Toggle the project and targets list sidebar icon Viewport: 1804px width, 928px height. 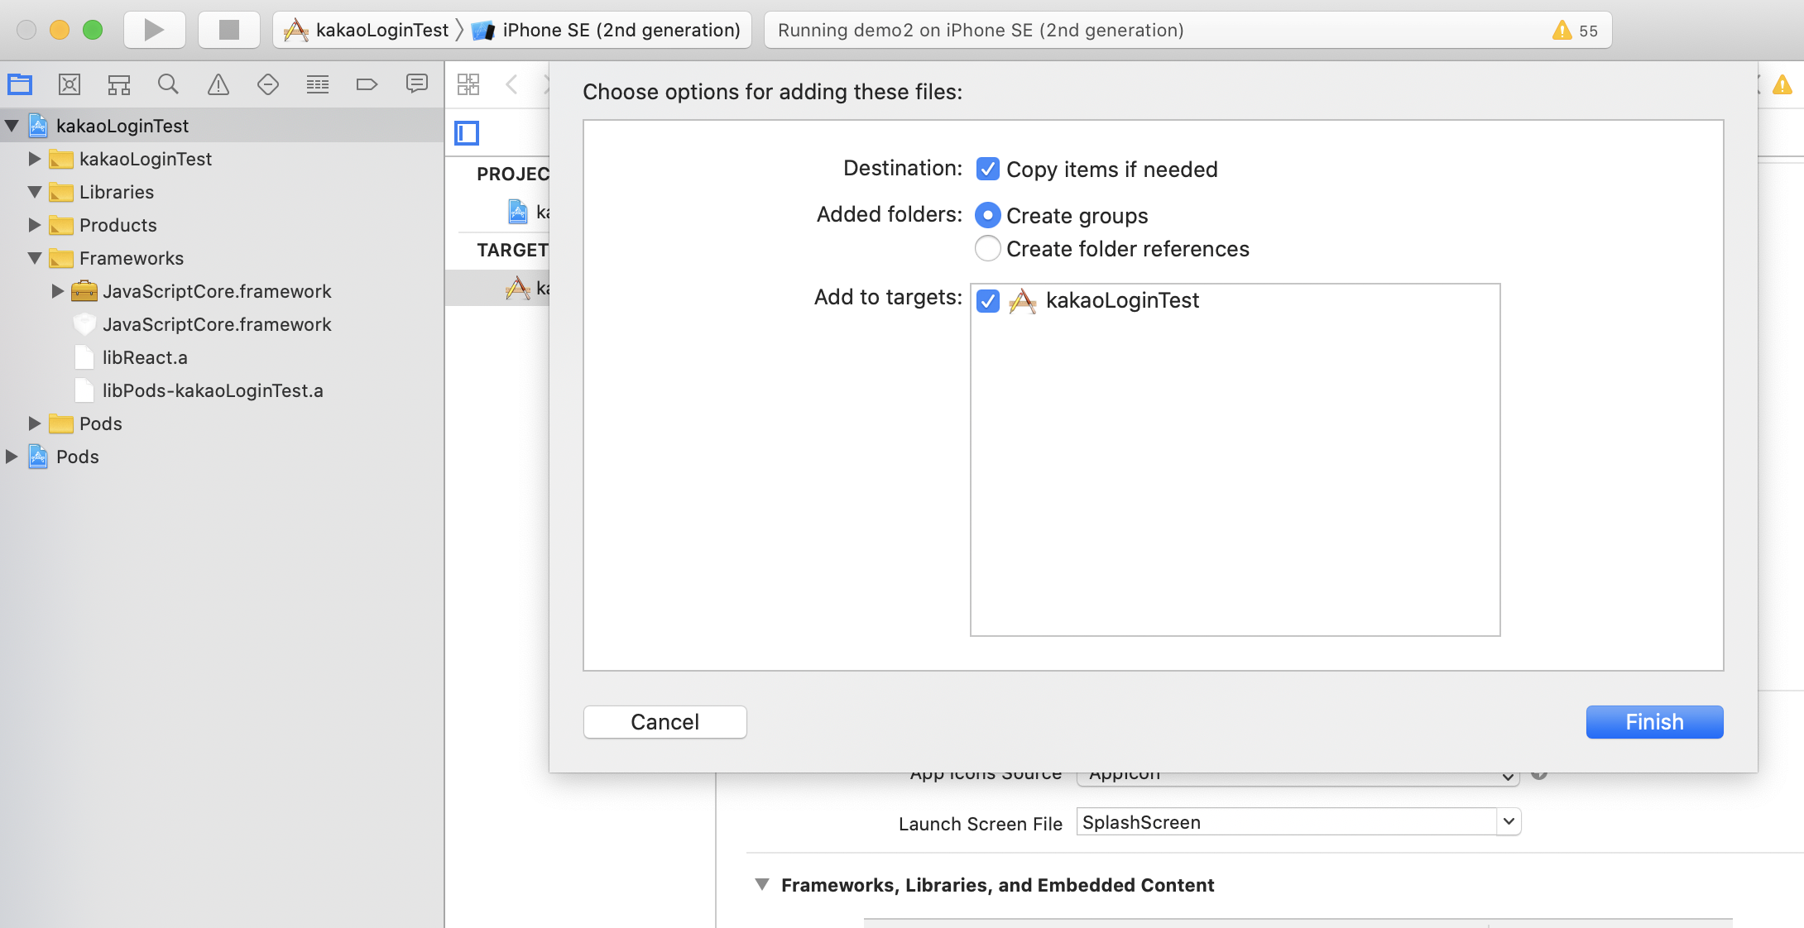(467, 132)
